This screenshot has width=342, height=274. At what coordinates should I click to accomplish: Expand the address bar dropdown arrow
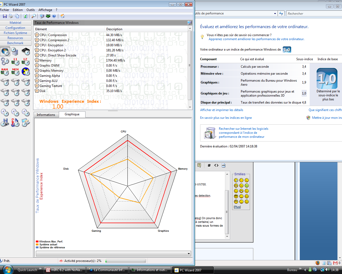275,14
